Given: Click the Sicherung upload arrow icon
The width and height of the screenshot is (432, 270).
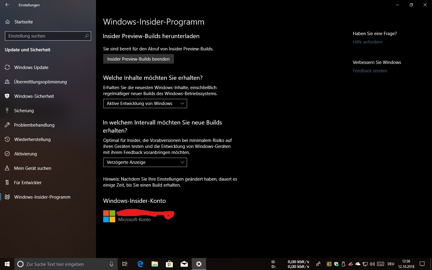Looking at the screenshot, I should pyautogui.click(x=7, y=110).
